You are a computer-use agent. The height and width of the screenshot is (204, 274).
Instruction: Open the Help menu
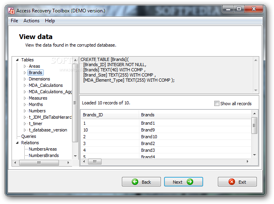point(50,21)
